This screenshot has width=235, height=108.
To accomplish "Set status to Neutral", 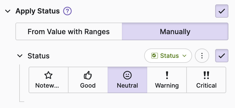I will click(127, 80).
